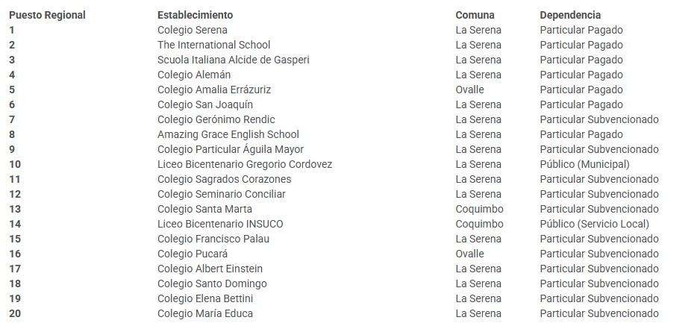Click the Puesto Regional column header

pos(47,15)
